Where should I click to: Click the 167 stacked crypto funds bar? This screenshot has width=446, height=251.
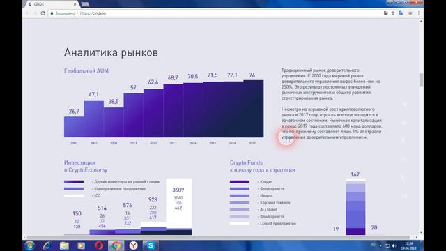point(355,207)
